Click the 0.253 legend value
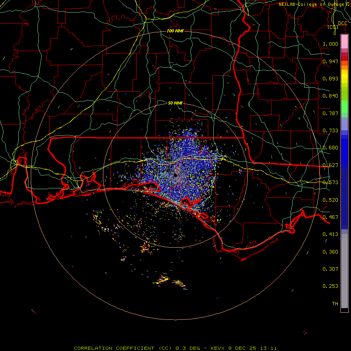The height and width of the screenshot is (351, 351). pos(330,286)
